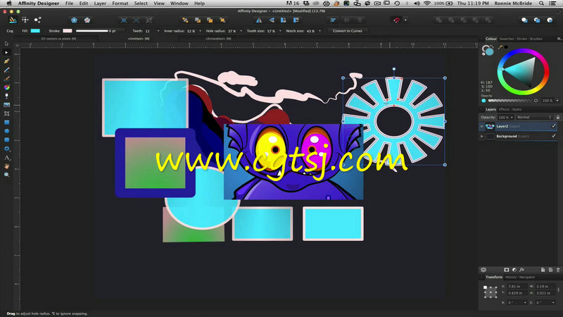563x317 pixels.
Task: Select the Rectangle tool
Action: coord(6,122)
